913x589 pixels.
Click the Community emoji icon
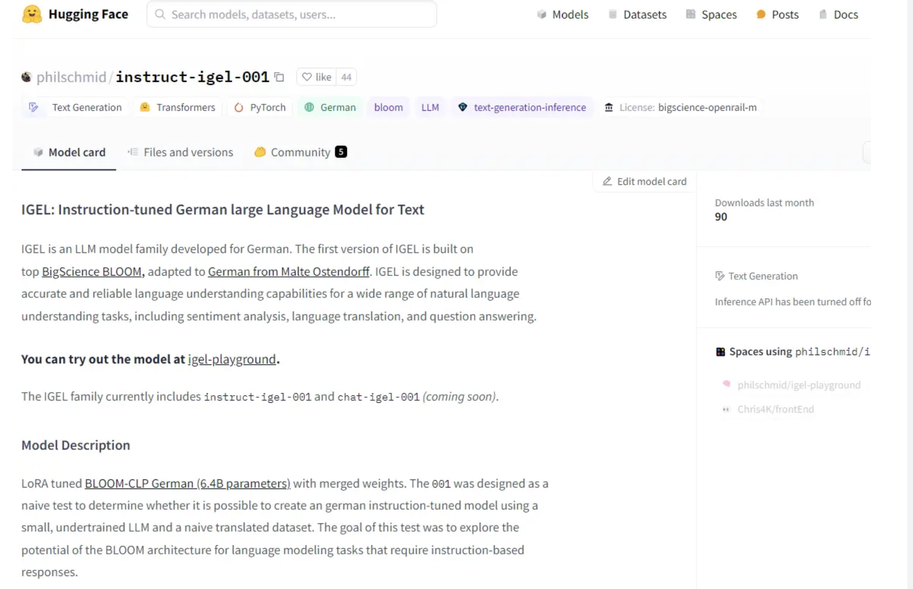click(x=260, y=152)
